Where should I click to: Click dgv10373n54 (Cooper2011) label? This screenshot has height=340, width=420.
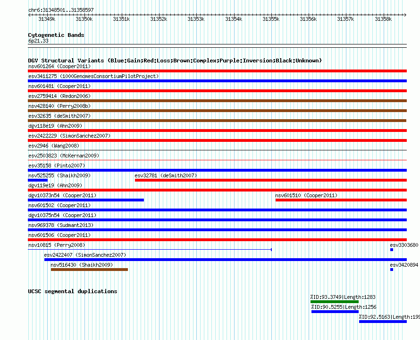tap(62, 195)
